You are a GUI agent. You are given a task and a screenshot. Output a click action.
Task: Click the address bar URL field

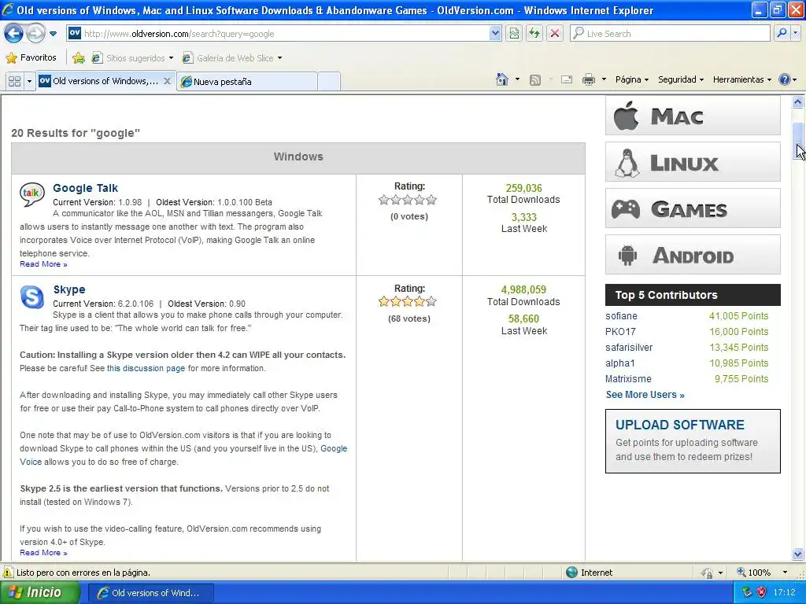[278, 34]
